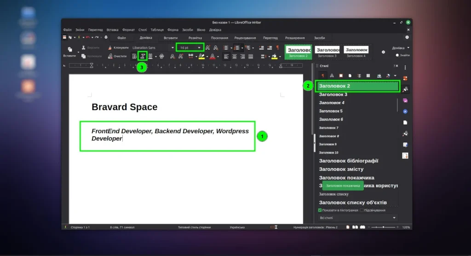This screenshot has height=256, width=471.
Task: Toggle bold formatting in the ribbon
Action: [x=134, y=56]
